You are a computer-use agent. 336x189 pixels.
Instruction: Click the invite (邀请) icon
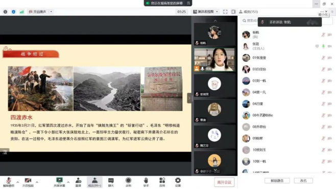coord(78,182)
